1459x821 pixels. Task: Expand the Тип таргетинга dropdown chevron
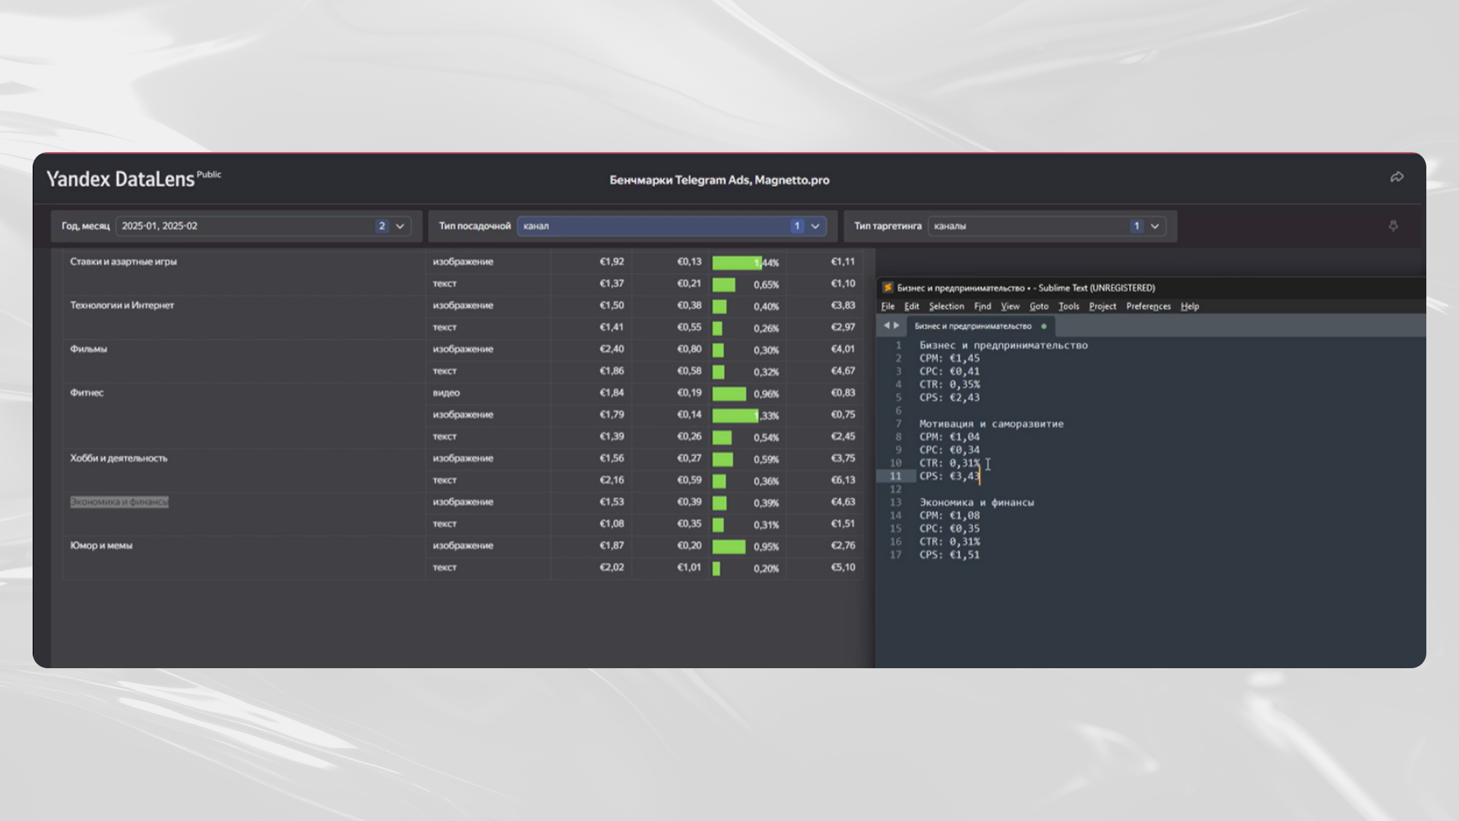tap(1154, 226)
